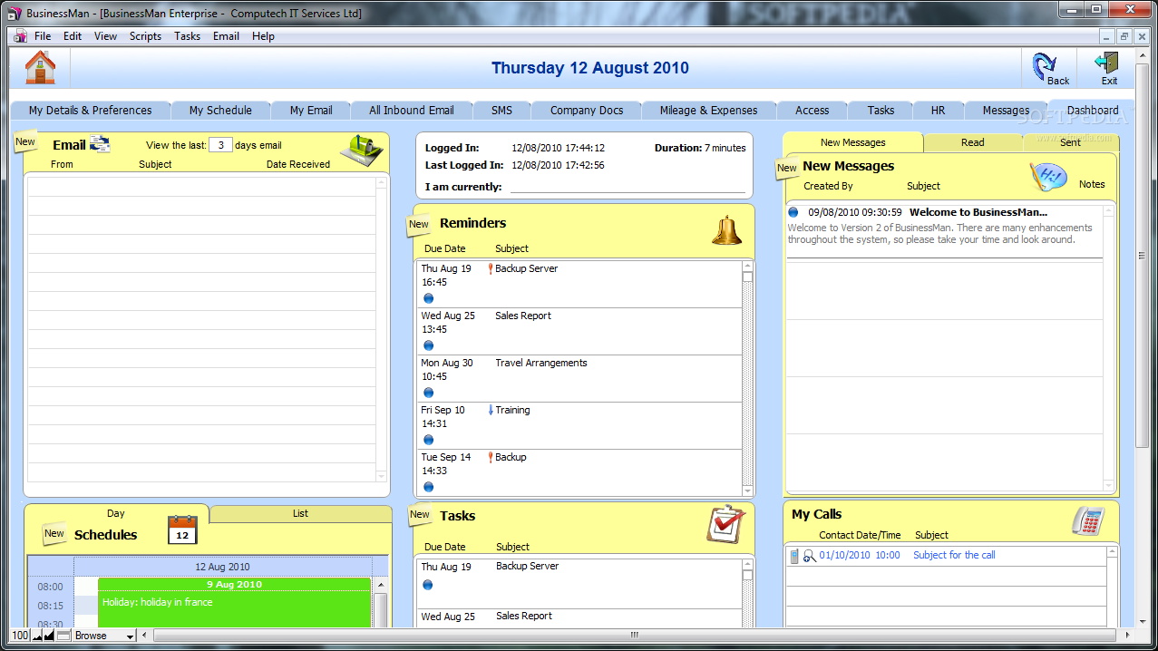Click the zoom out mountain icon in status bar

point(38,636)
